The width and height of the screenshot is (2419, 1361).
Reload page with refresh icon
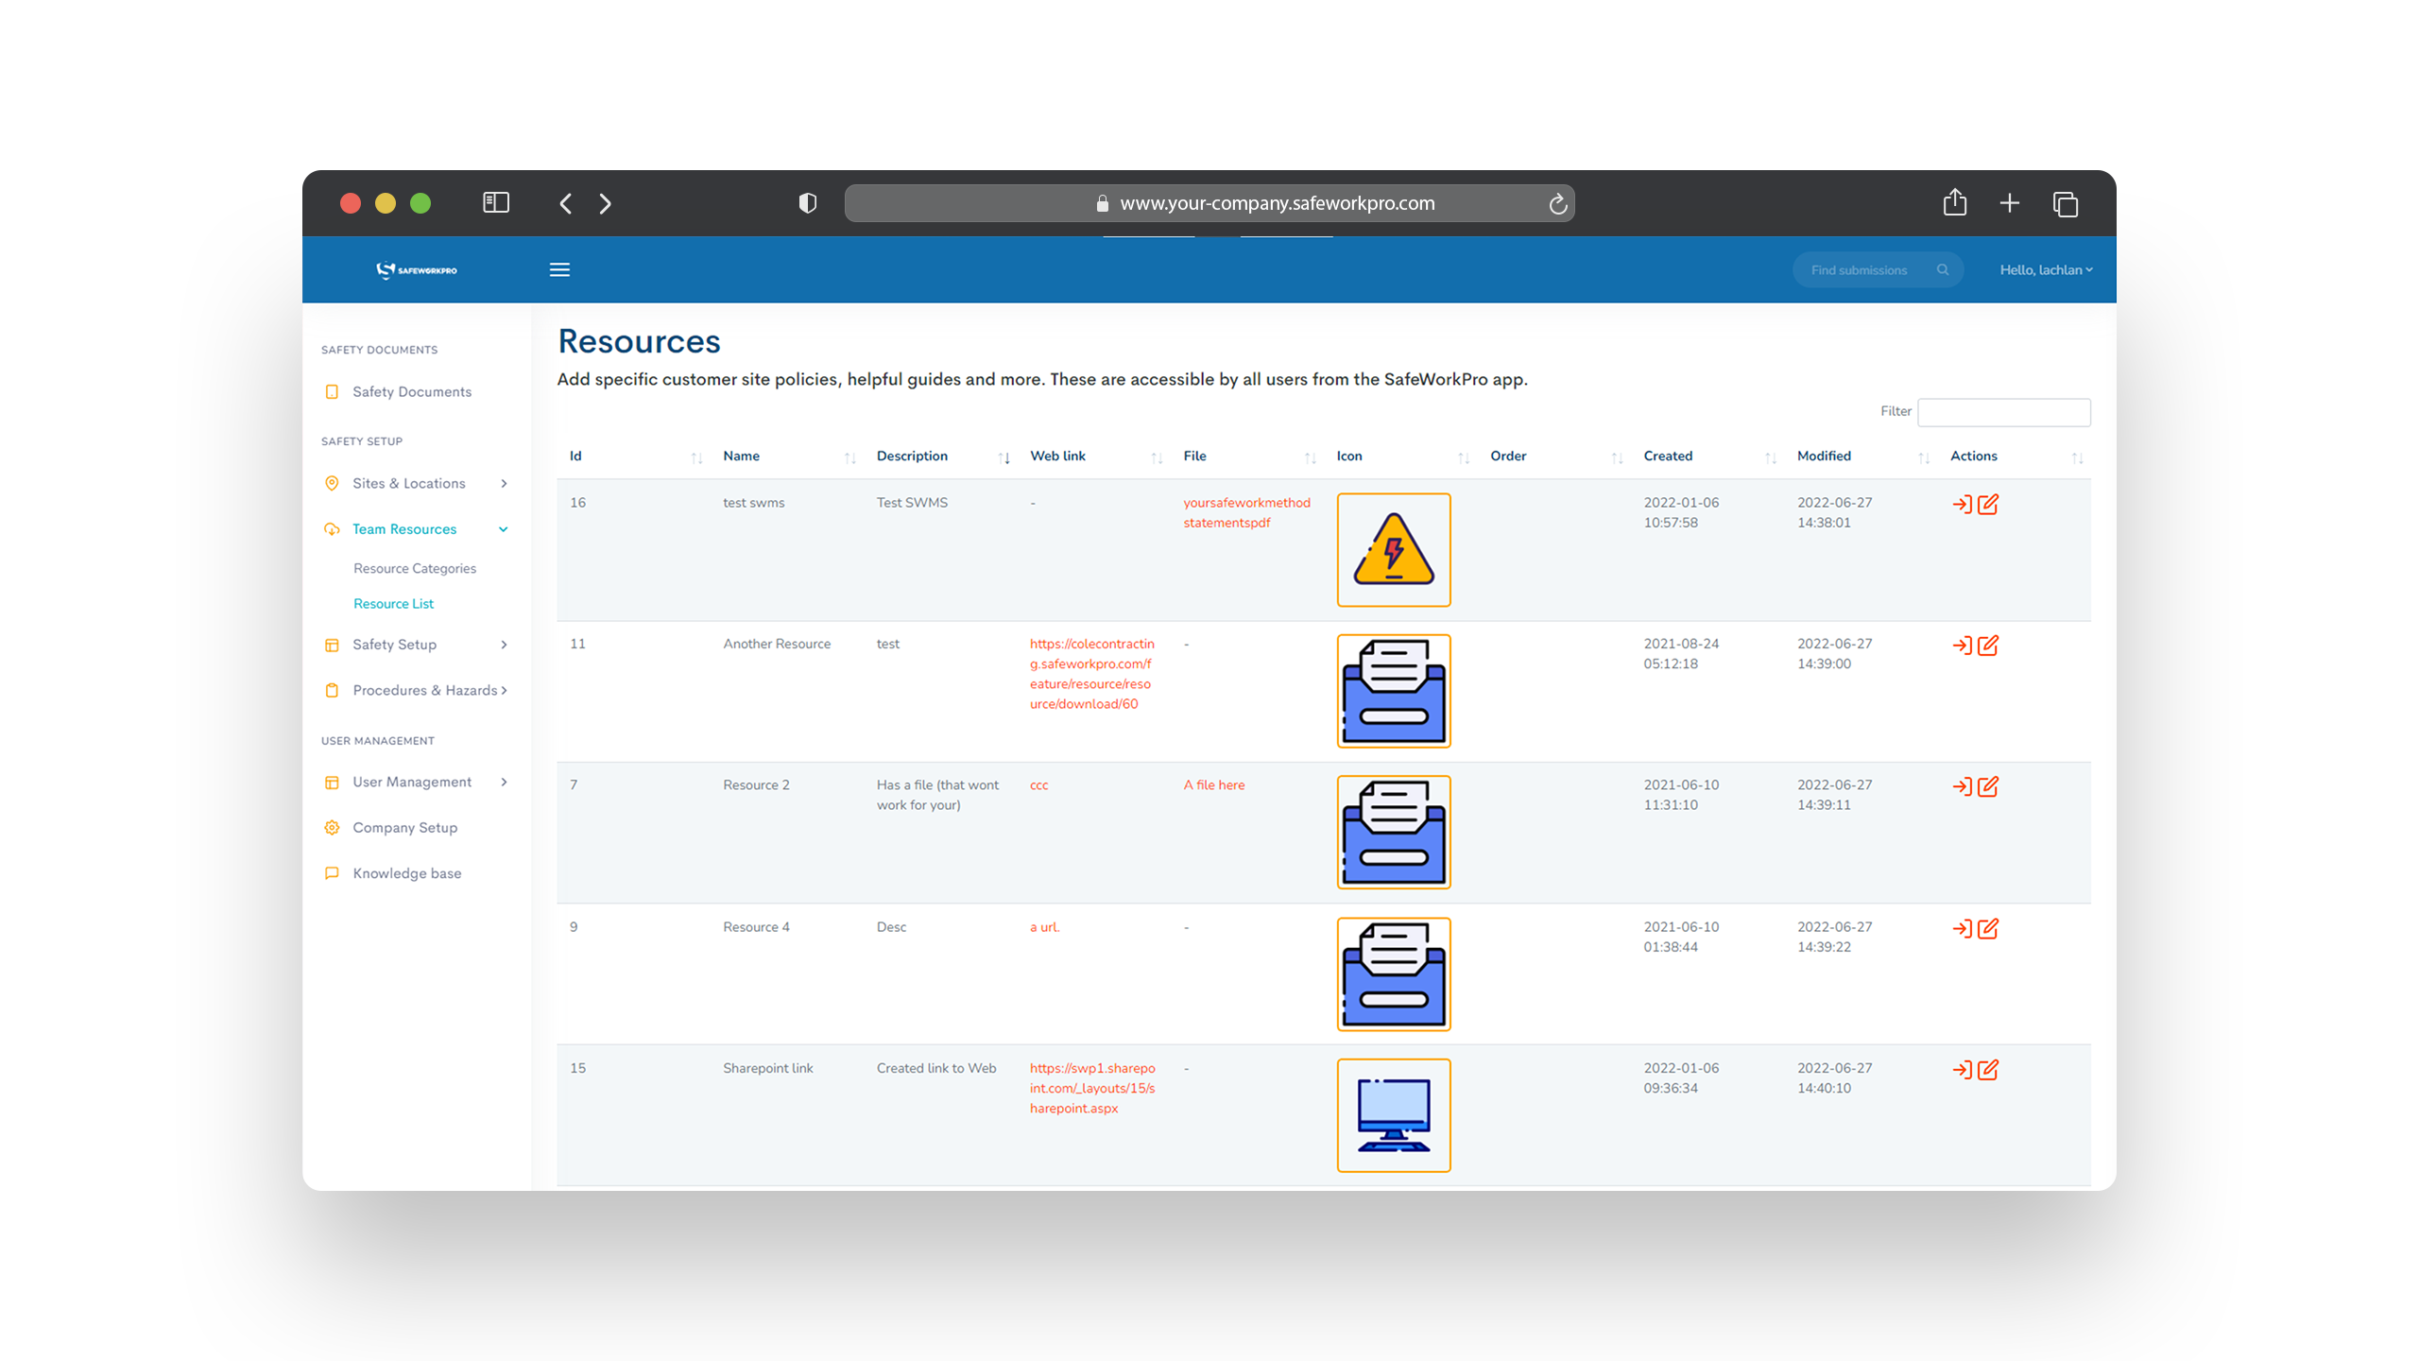click(x=1557, y=203)
